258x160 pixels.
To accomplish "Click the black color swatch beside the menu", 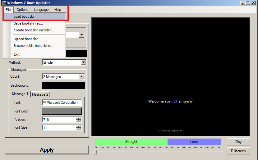I will pyautogui.click(x=76, y=54).
